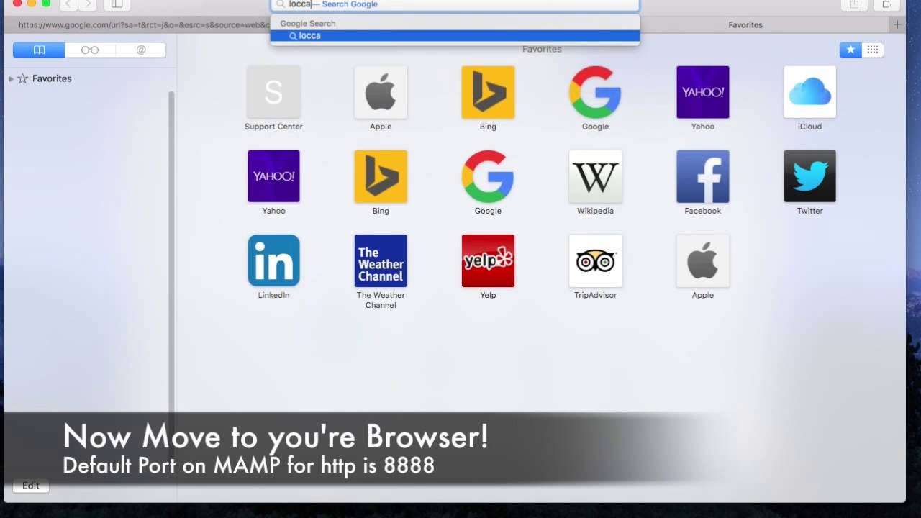Open The Weather Channel favorite
921x518 pixels.
coord(381,260)
